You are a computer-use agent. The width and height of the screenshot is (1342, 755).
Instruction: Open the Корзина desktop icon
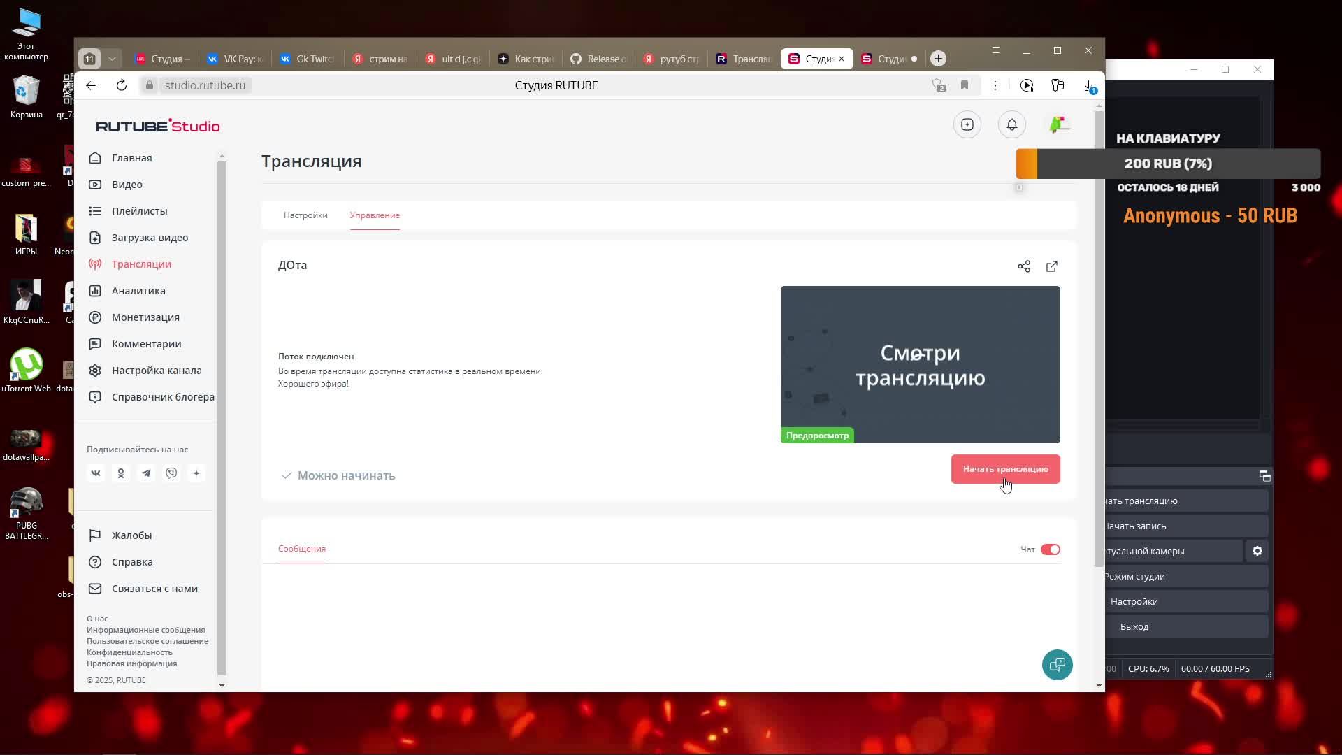tap(26, 97)
